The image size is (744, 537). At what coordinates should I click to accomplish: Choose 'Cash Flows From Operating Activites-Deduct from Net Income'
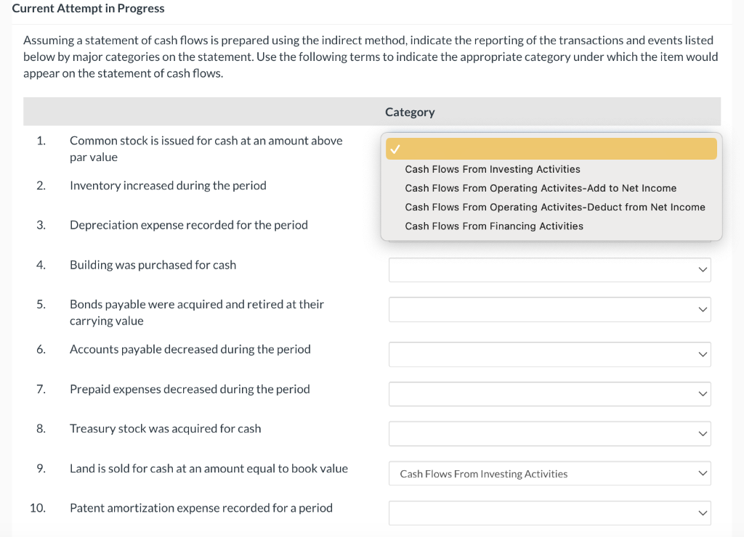pos(555,207)
